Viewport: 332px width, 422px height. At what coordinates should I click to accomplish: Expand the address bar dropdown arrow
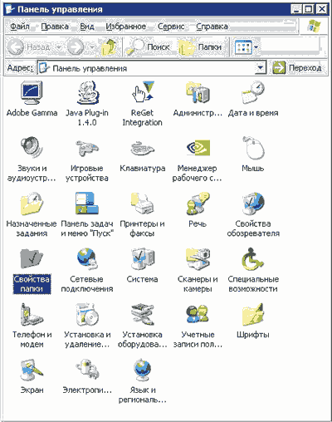point(260,68)
